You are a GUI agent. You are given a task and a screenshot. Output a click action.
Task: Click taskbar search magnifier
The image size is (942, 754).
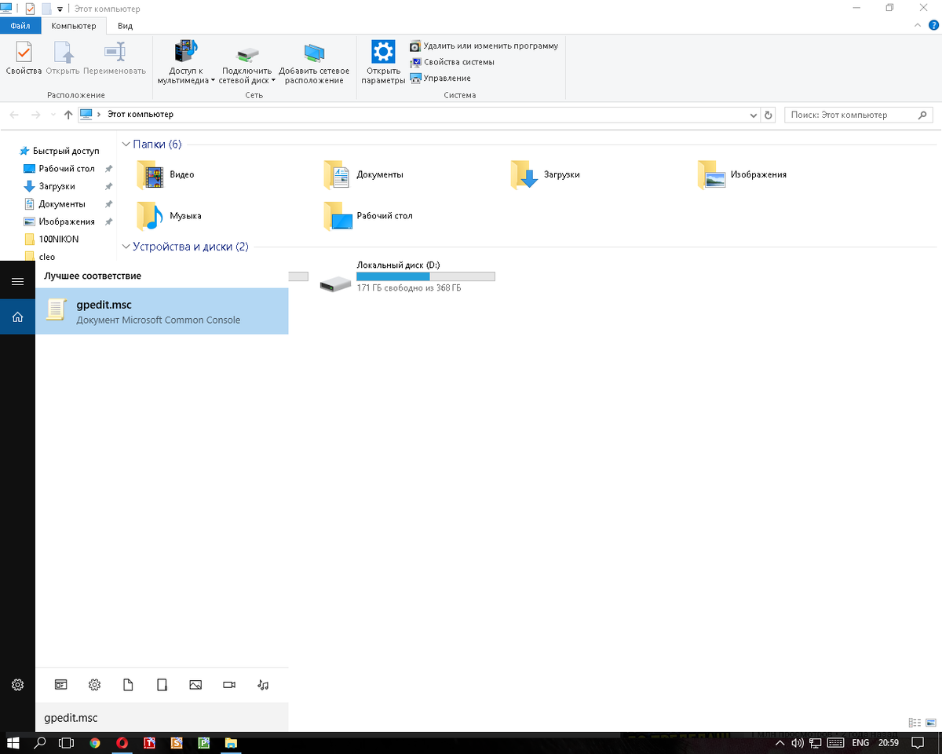(40, 742)
